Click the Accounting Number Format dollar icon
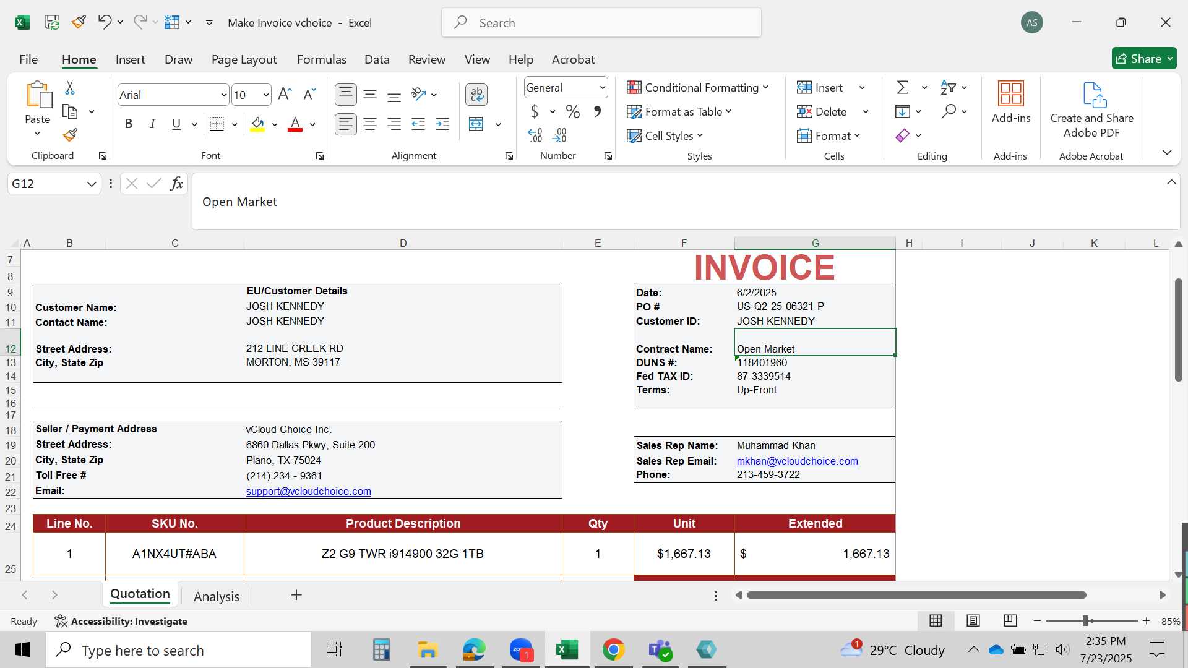This screenshot has height=668, width=1188. 535,112
